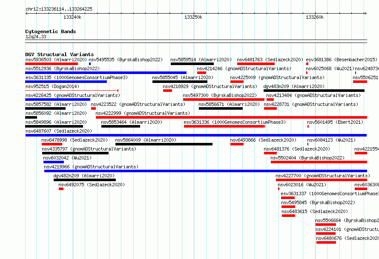Open nsv6480676 variant label
Image resolution: width=379 pixels, height=259 pixels.
(x=347, y=238)
